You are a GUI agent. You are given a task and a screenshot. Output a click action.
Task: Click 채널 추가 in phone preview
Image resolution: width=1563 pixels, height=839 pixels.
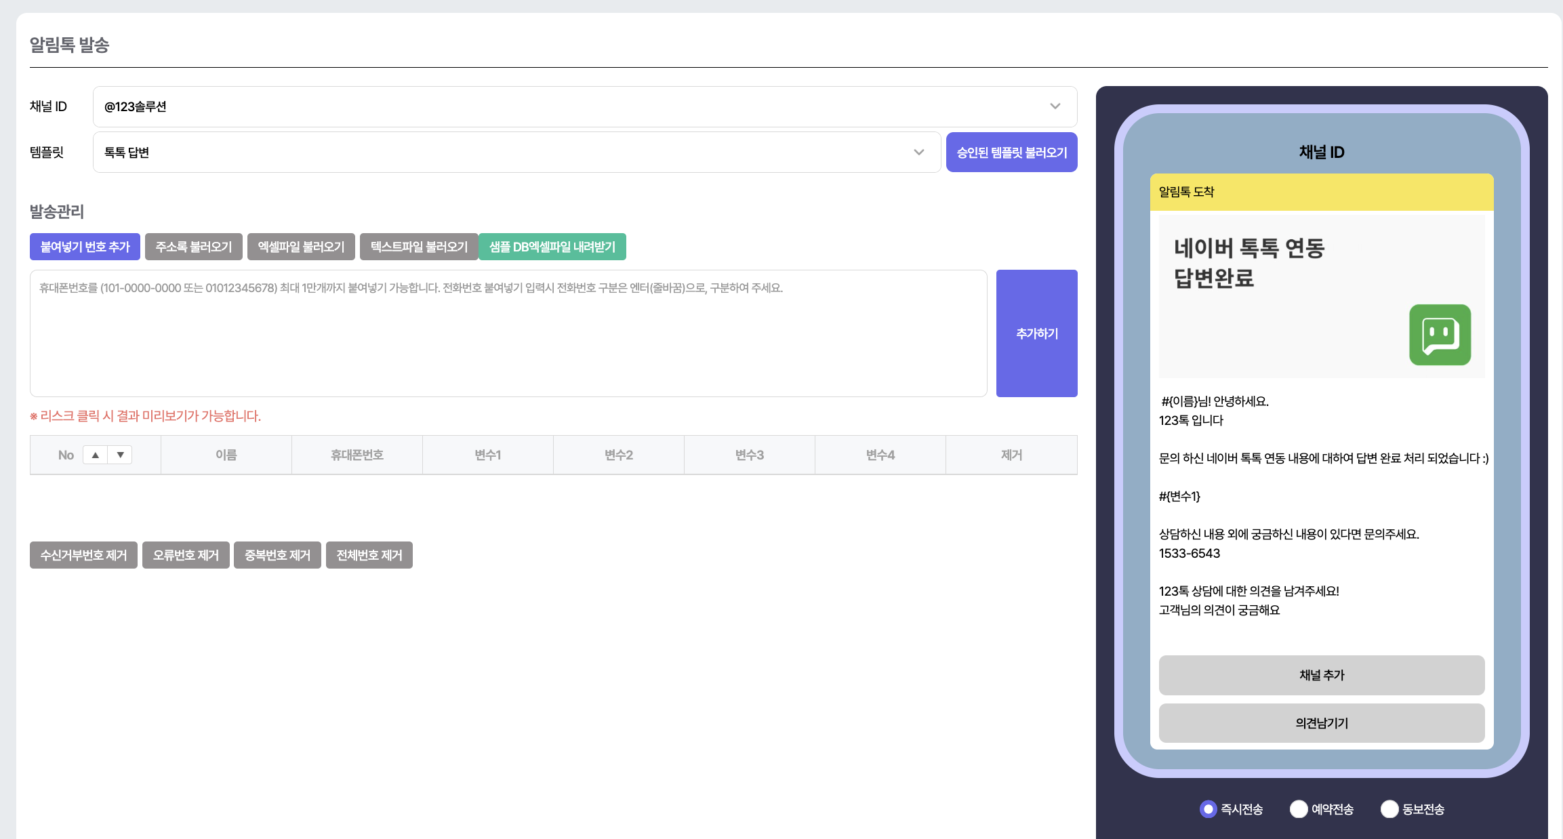pos(1321,675)
